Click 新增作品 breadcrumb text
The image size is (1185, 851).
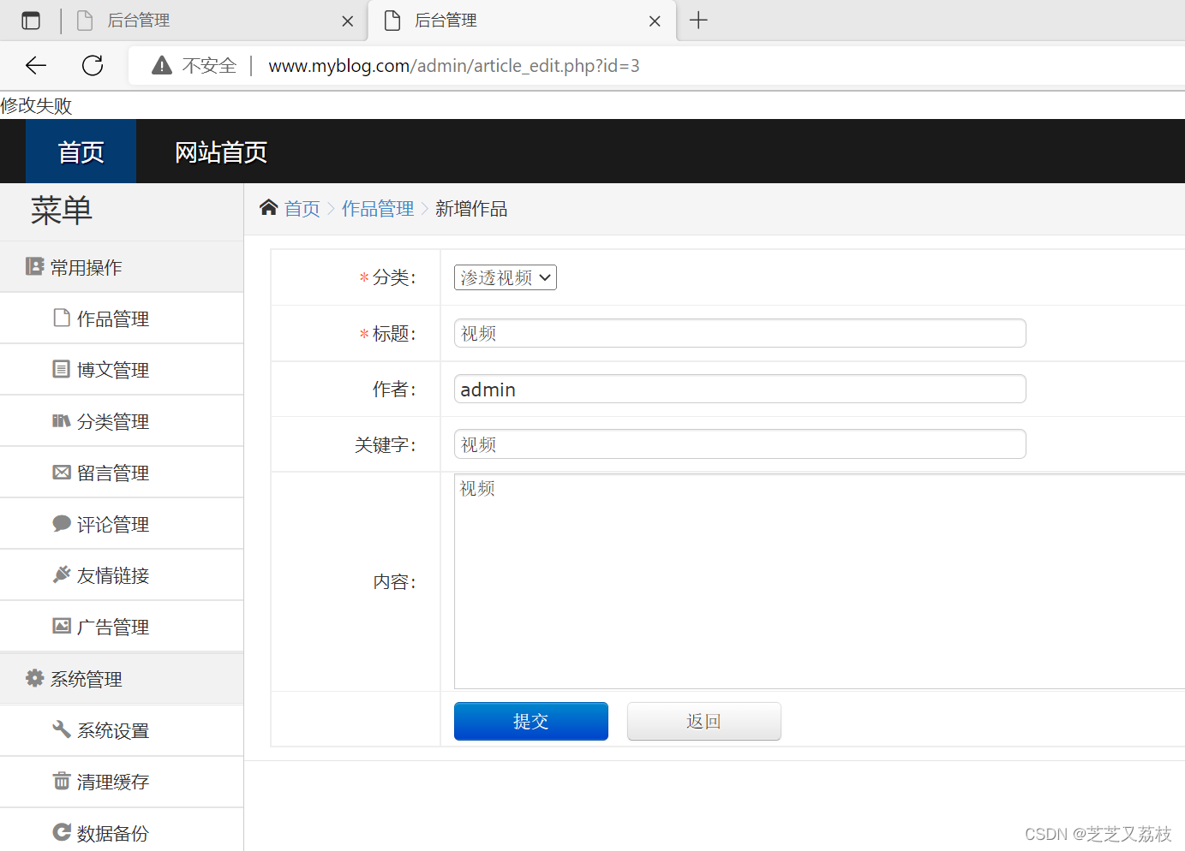point(471,209)
